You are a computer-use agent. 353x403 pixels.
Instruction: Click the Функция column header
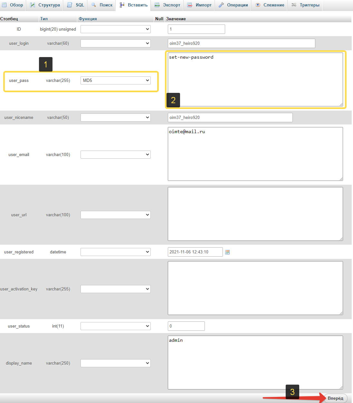click(88, 19)
